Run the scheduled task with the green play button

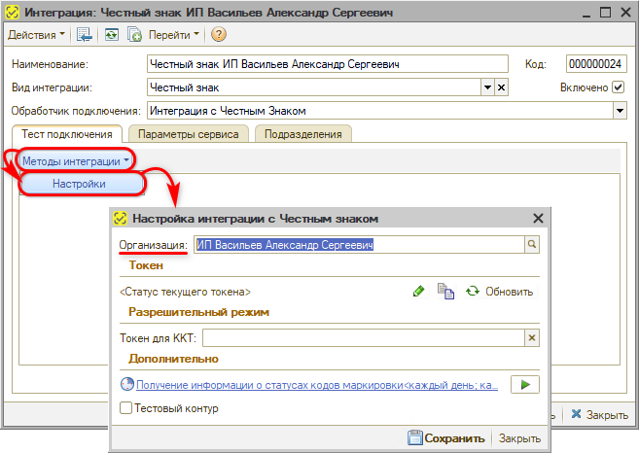524,385
